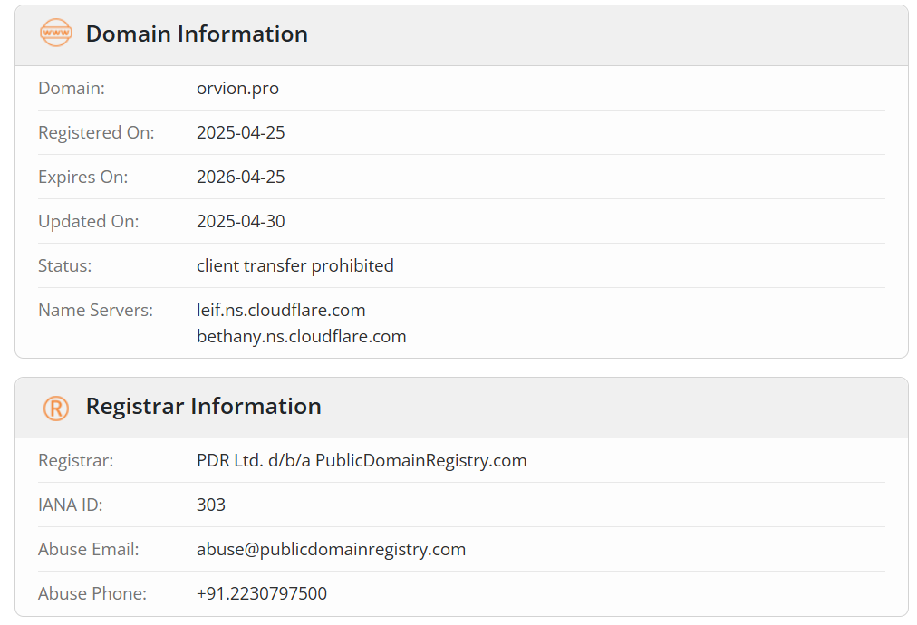This screenshot has width=917, height=625.
Task: Click the orange www globe icon
Action: coord(56,33)
